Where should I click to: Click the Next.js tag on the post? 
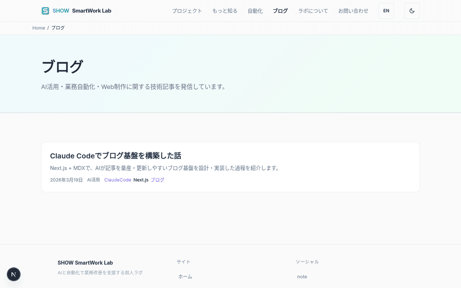(x=141, y=180)
